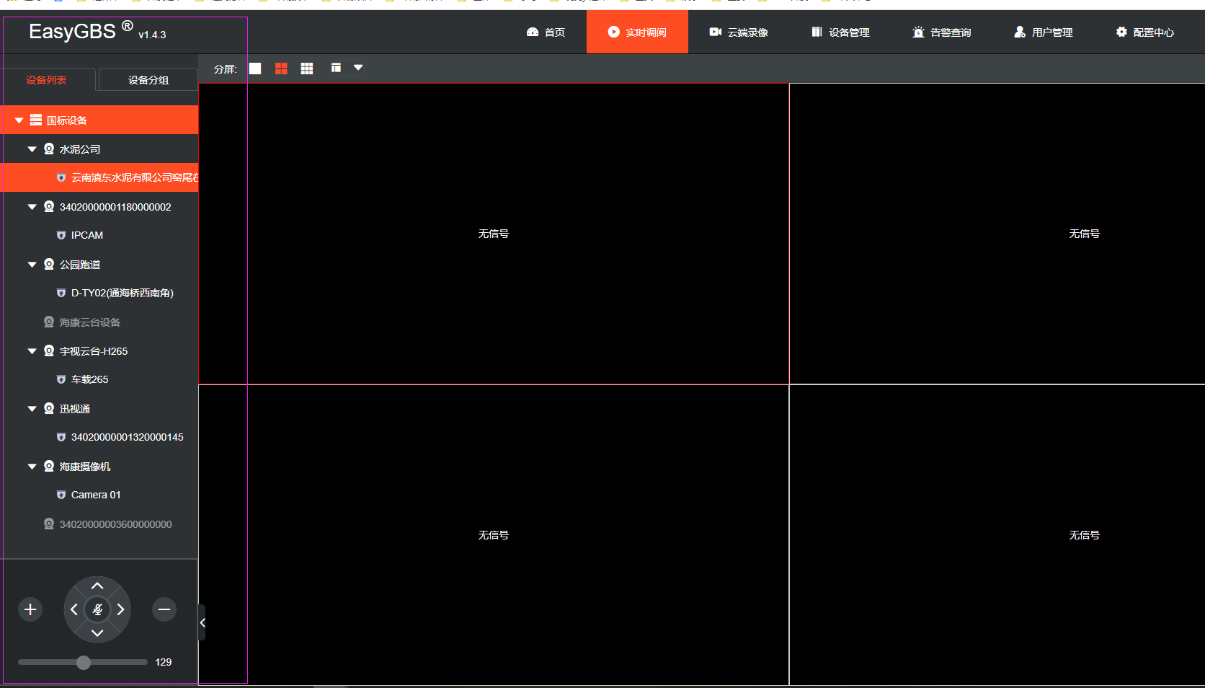1205x688 pixels.
Task: Open 配置中心 configuration center
Action: [x=1145, y=32]
